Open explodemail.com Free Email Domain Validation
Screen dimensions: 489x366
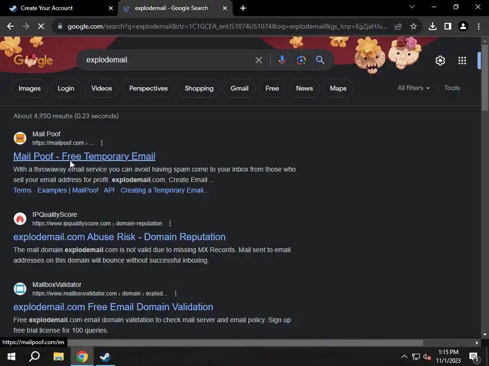pos(113,307)
